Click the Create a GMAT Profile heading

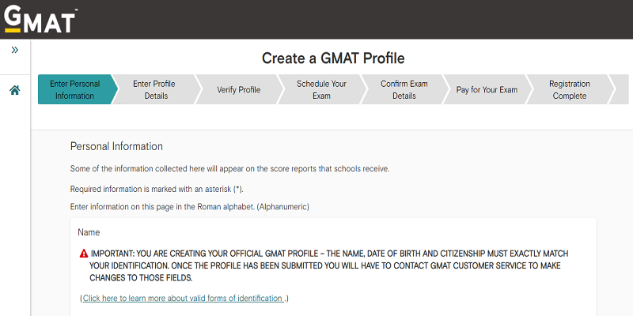pyautogui.click(x=333, y=58)
